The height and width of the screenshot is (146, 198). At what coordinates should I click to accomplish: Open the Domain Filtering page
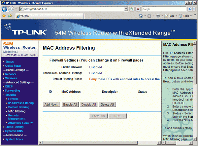click(19, 107)
